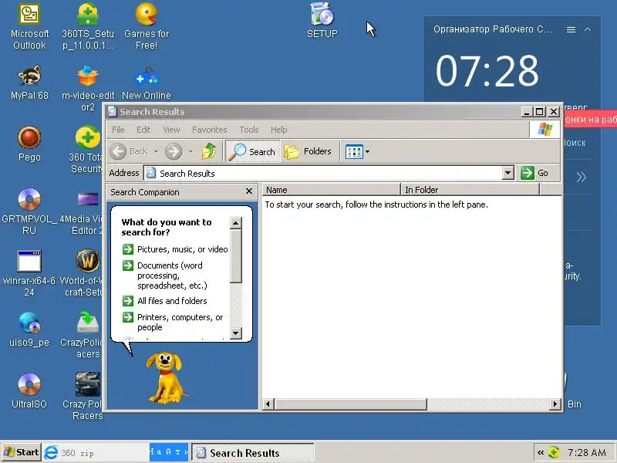This screenshot has width=617, height=463.
Task: Open the Edit menu
Action: click(x=143, y=130)
